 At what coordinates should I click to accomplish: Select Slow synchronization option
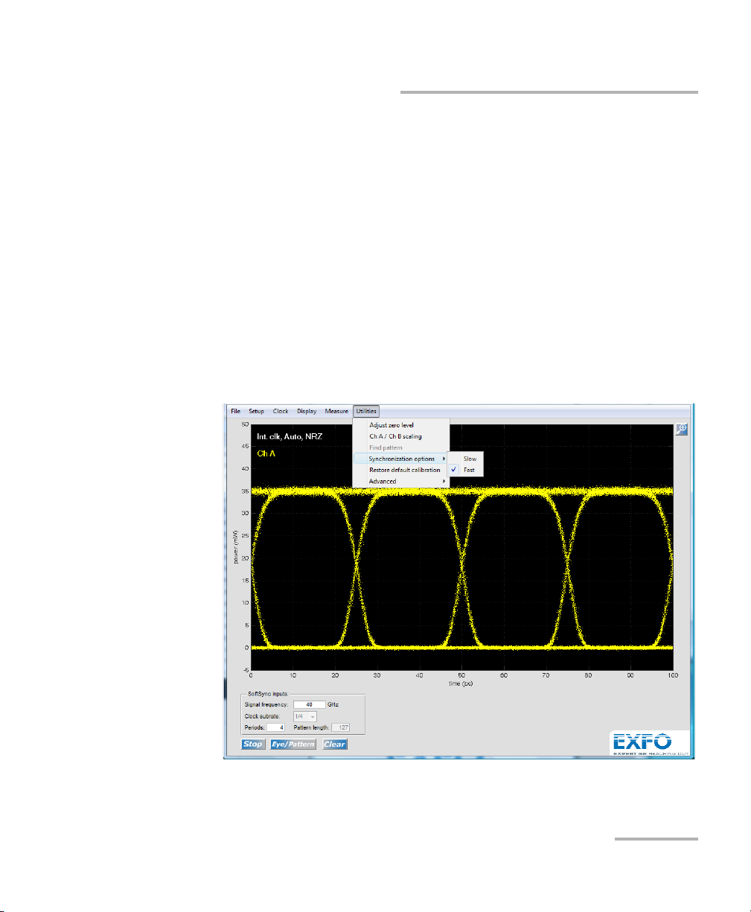click(466, 459)
